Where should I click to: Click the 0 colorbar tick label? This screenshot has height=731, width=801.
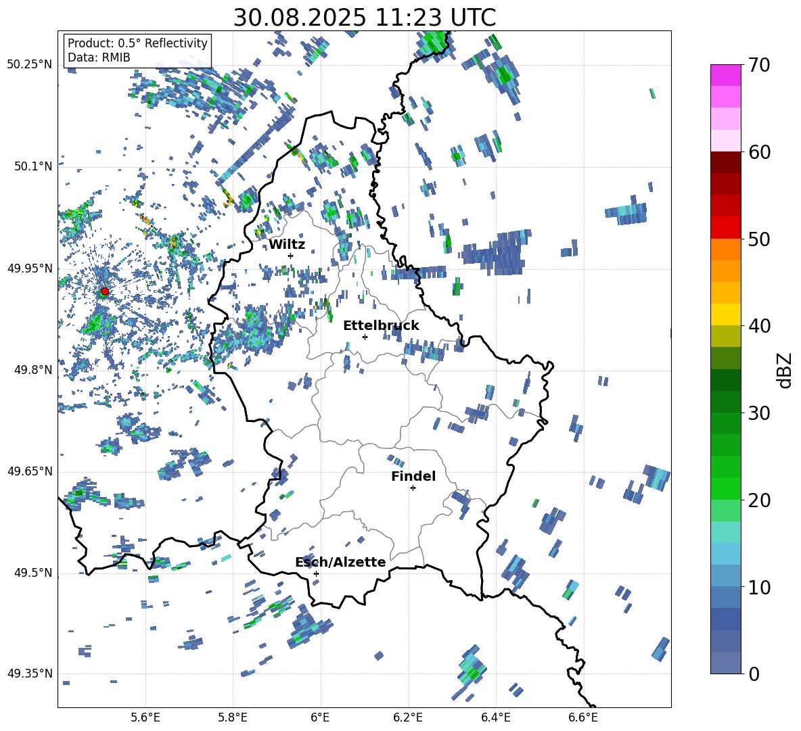[754, 674]
